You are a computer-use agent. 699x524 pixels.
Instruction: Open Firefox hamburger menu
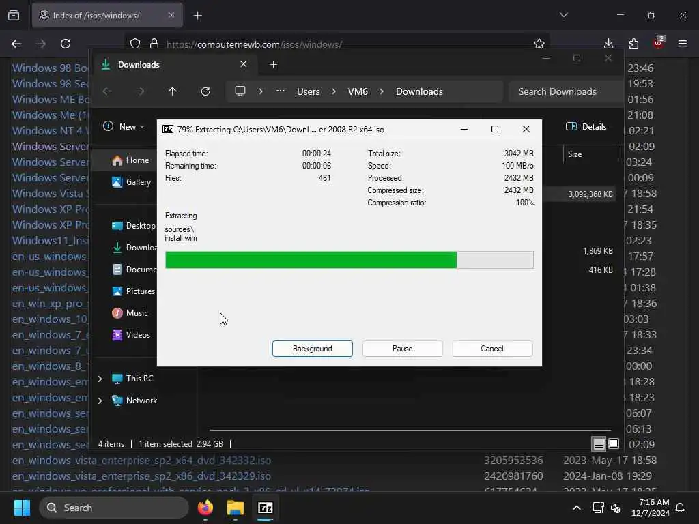coord(683,44)
